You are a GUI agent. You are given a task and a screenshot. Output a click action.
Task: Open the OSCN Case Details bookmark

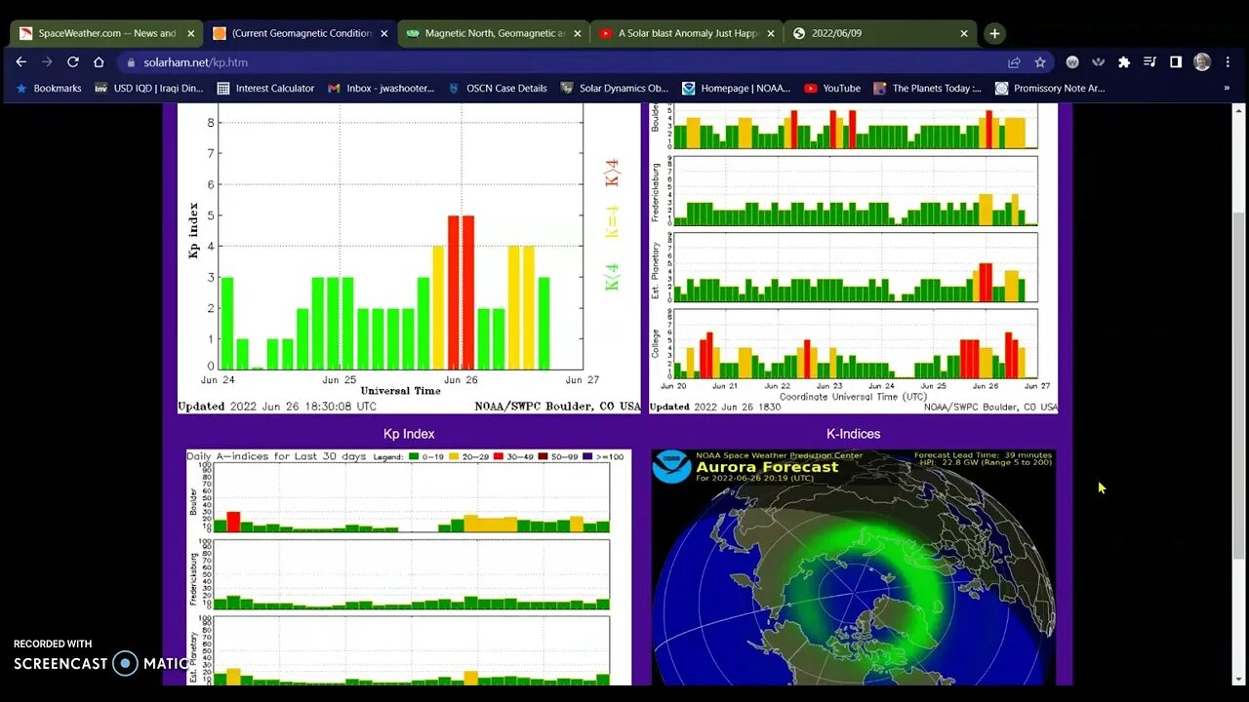click(498, 88)
